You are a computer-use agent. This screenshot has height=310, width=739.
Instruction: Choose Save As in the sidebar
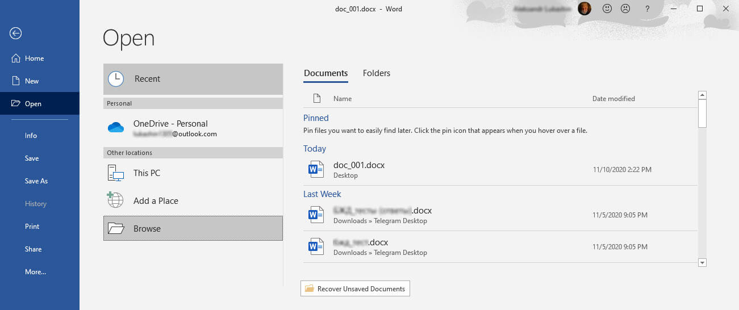click(36, 181)
